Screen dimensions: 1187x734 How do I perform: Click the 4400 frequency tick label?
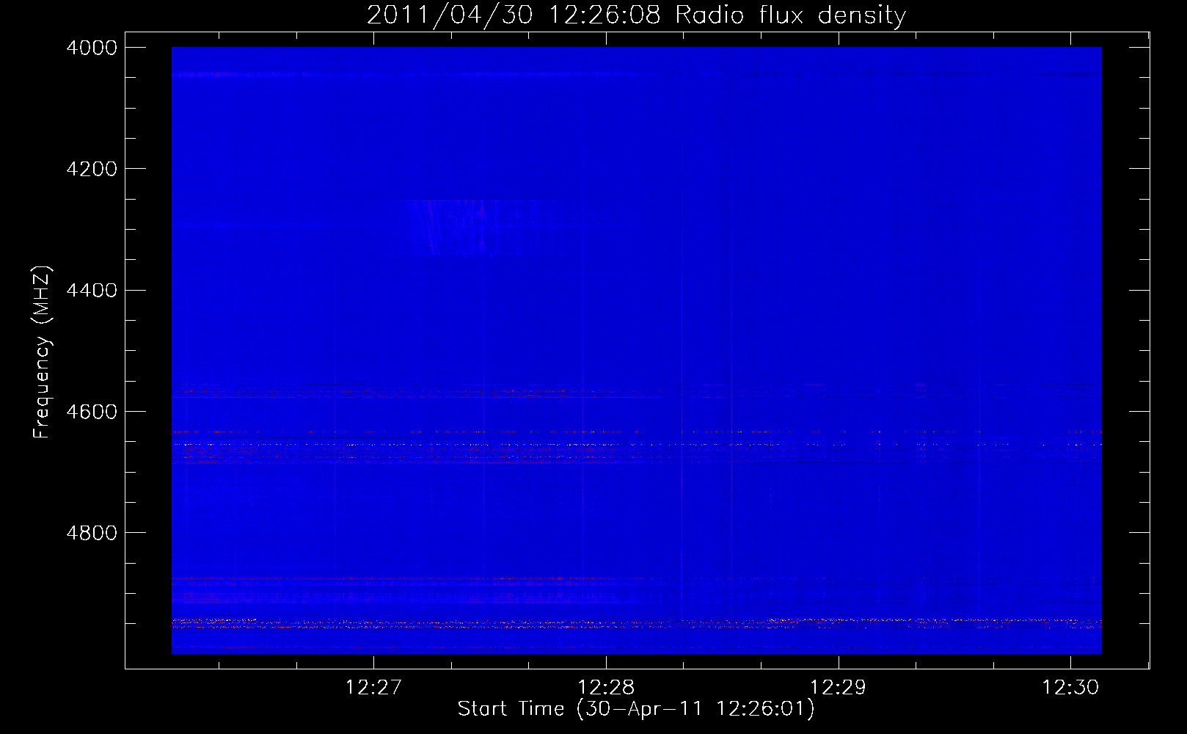pos(92,291)
